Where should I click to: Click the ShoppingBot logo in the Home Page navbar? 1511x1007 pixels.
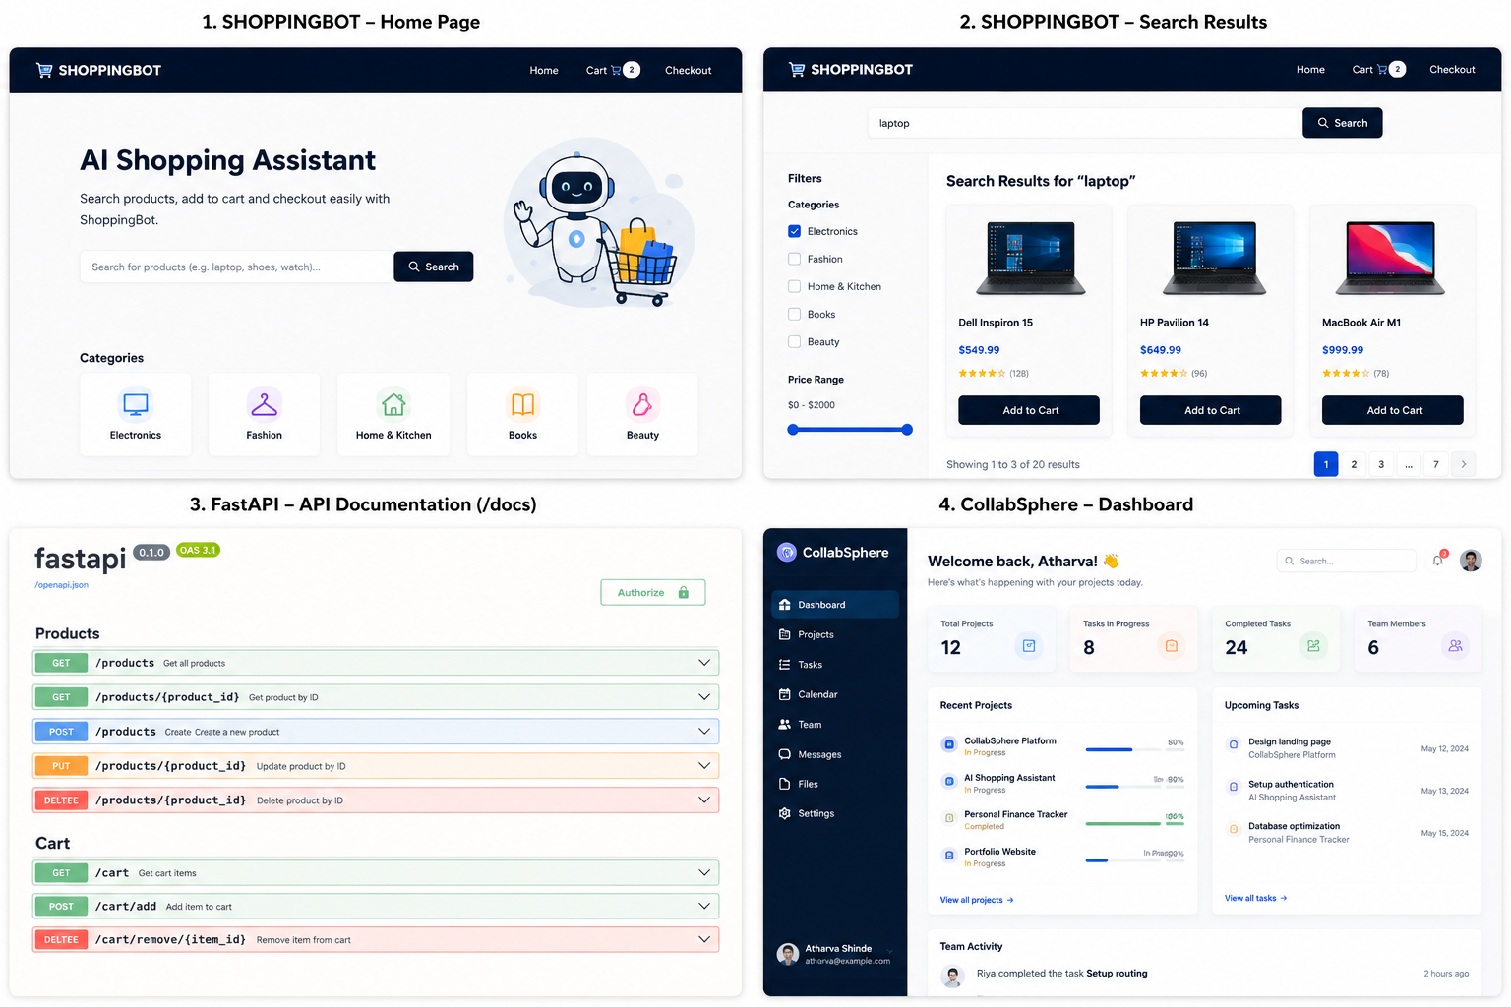click(x=98, y=70)
